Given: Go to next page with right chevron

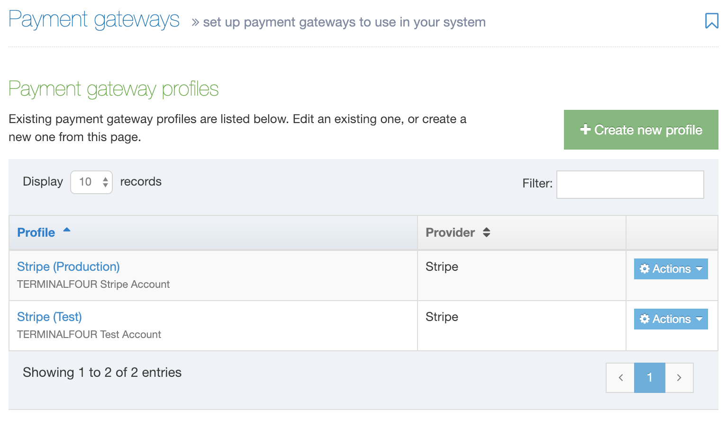Looking at the screenshot, I should 679,378.
